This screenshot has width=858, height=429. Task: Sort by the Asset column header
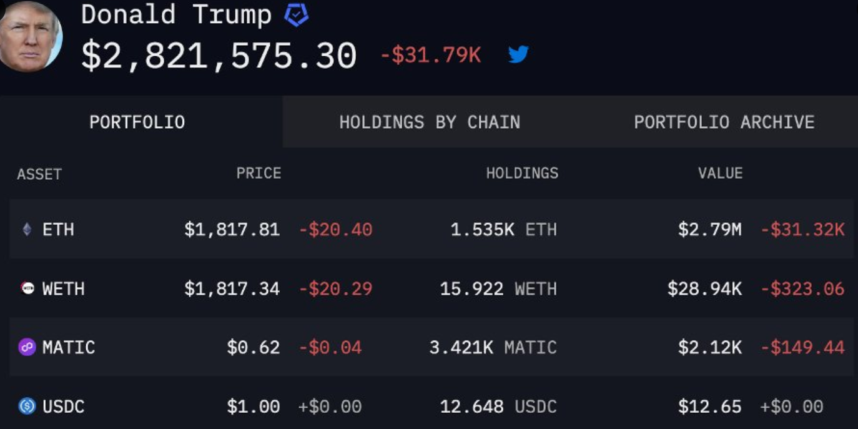point(39,174)
